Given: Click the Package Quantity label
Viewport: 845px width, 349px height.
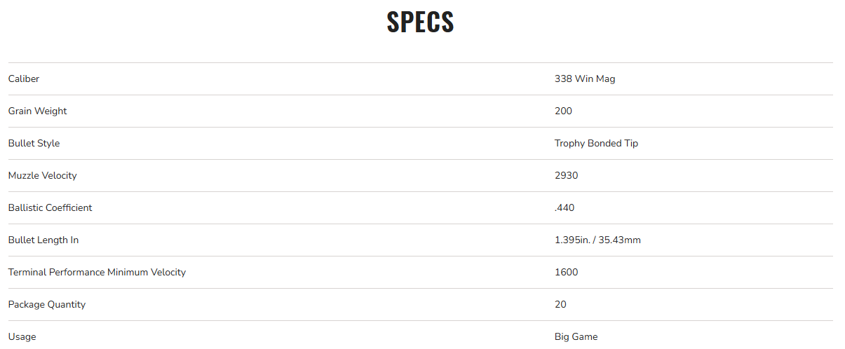Looking at the screenshot, I should [47, 305].
